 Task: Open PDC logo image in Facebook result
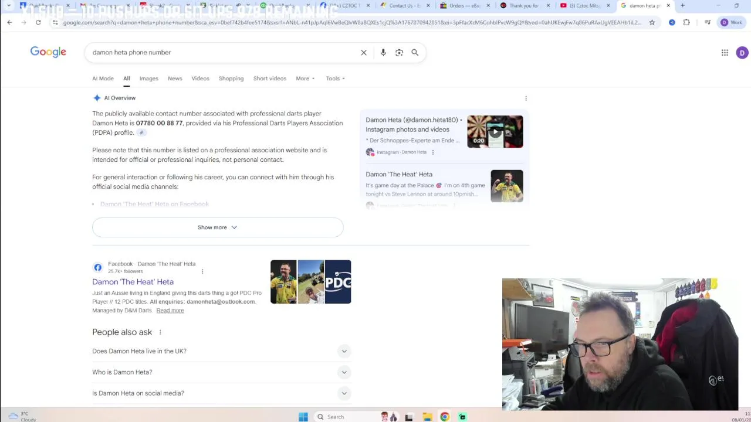click(338, 282)
